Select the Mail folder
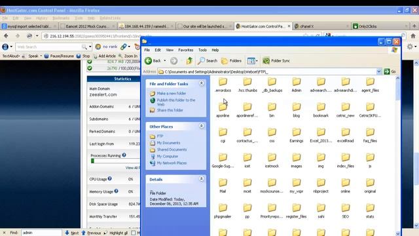Viewport: 419px width, 236px height. [x=223, y=186]
